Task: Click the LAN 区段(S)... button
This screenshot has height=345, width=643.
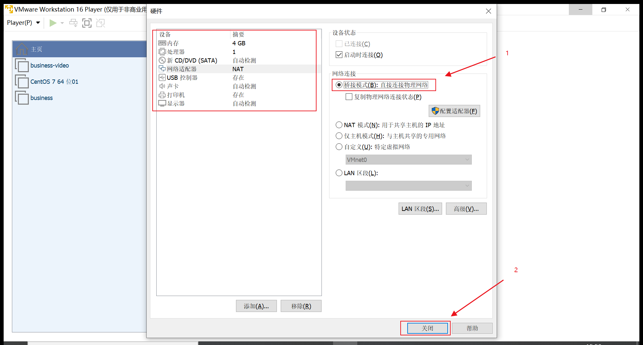Action: coord(420,209)
